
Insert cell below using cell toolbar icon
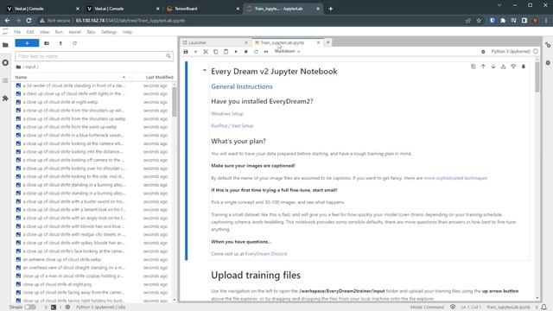(513, 67)
